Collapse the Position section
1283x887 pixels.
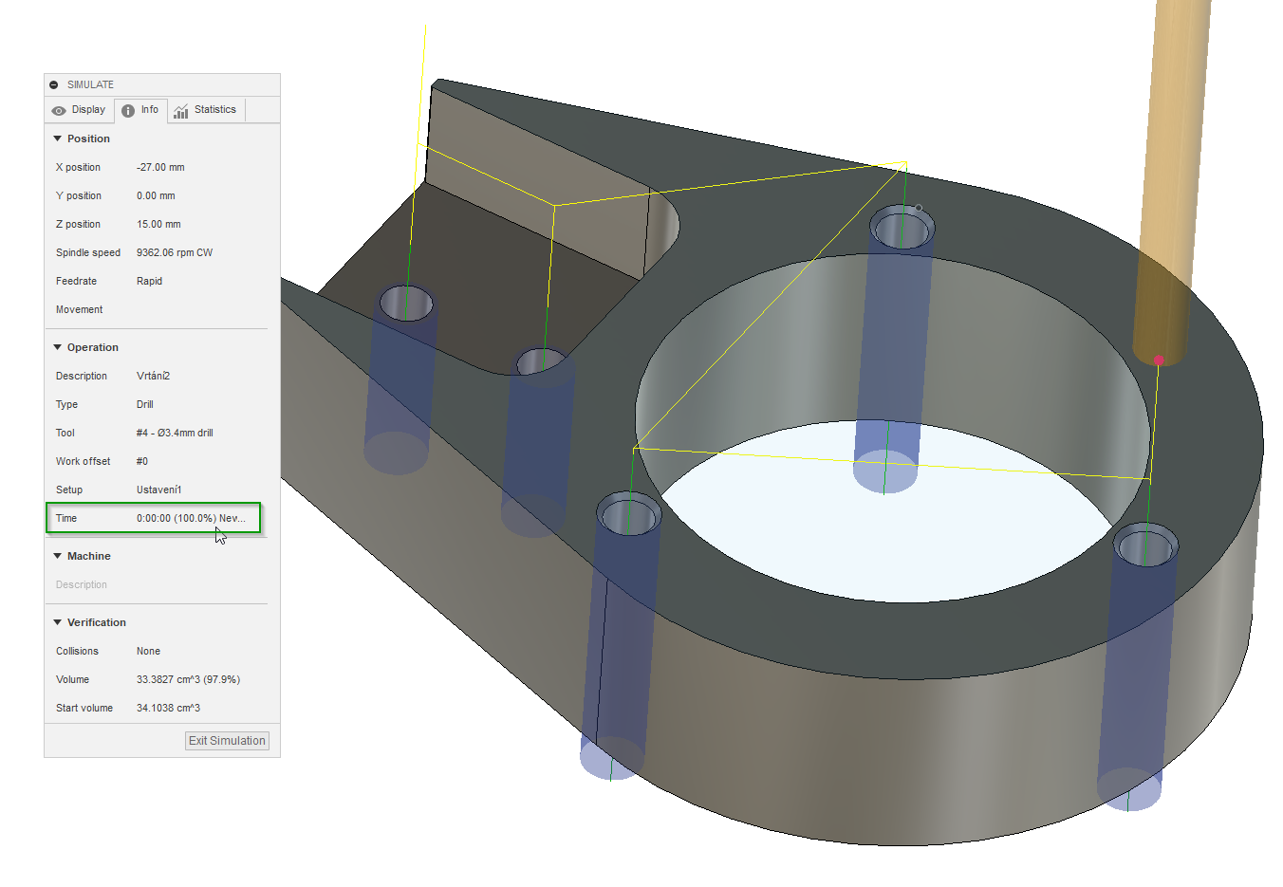(x=58, y=139)
